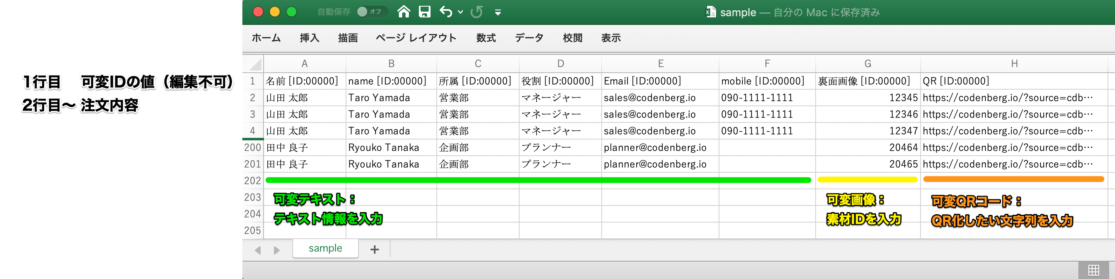
Task: Select column H header
Action: [1014, 64]
